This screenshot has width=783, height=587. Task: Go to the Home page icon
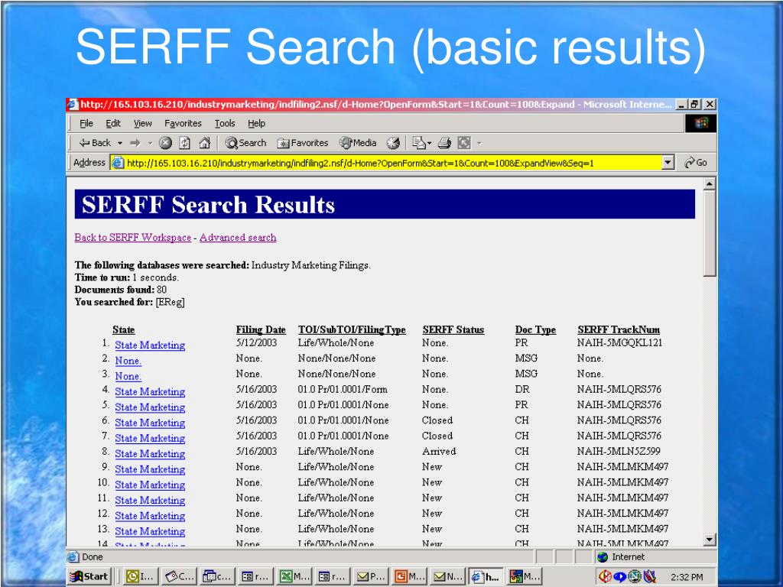click(205, 143)
